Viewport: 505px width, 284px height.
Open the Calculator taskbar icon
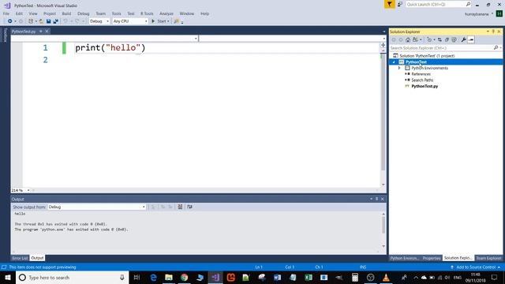355,277
